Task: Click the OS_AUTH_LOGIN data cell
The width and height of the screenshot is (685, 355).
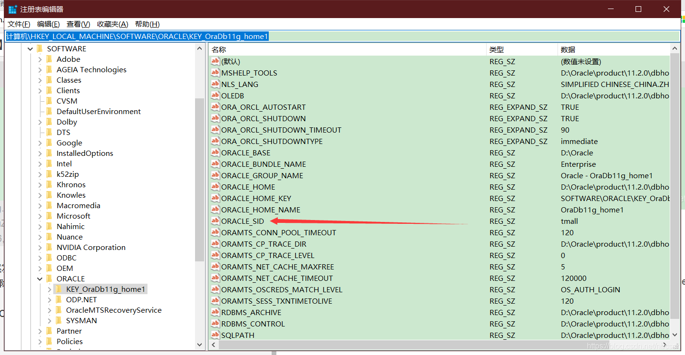Action: tap(590, 289)
